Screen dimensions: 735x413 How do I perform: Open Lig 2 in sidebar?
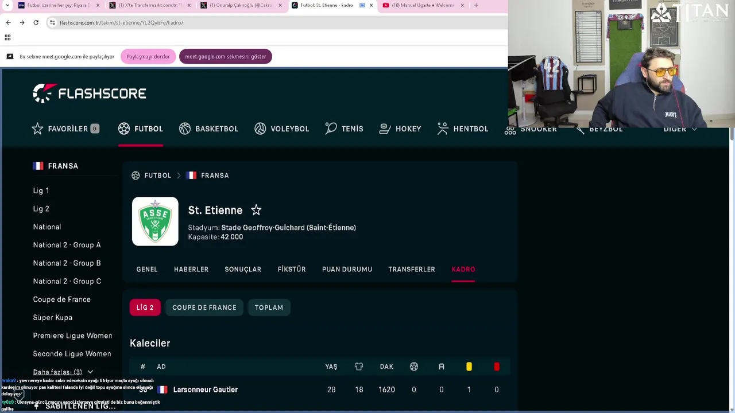point(41,209)
